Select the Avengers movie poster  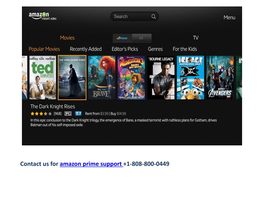tap(220, 78)
